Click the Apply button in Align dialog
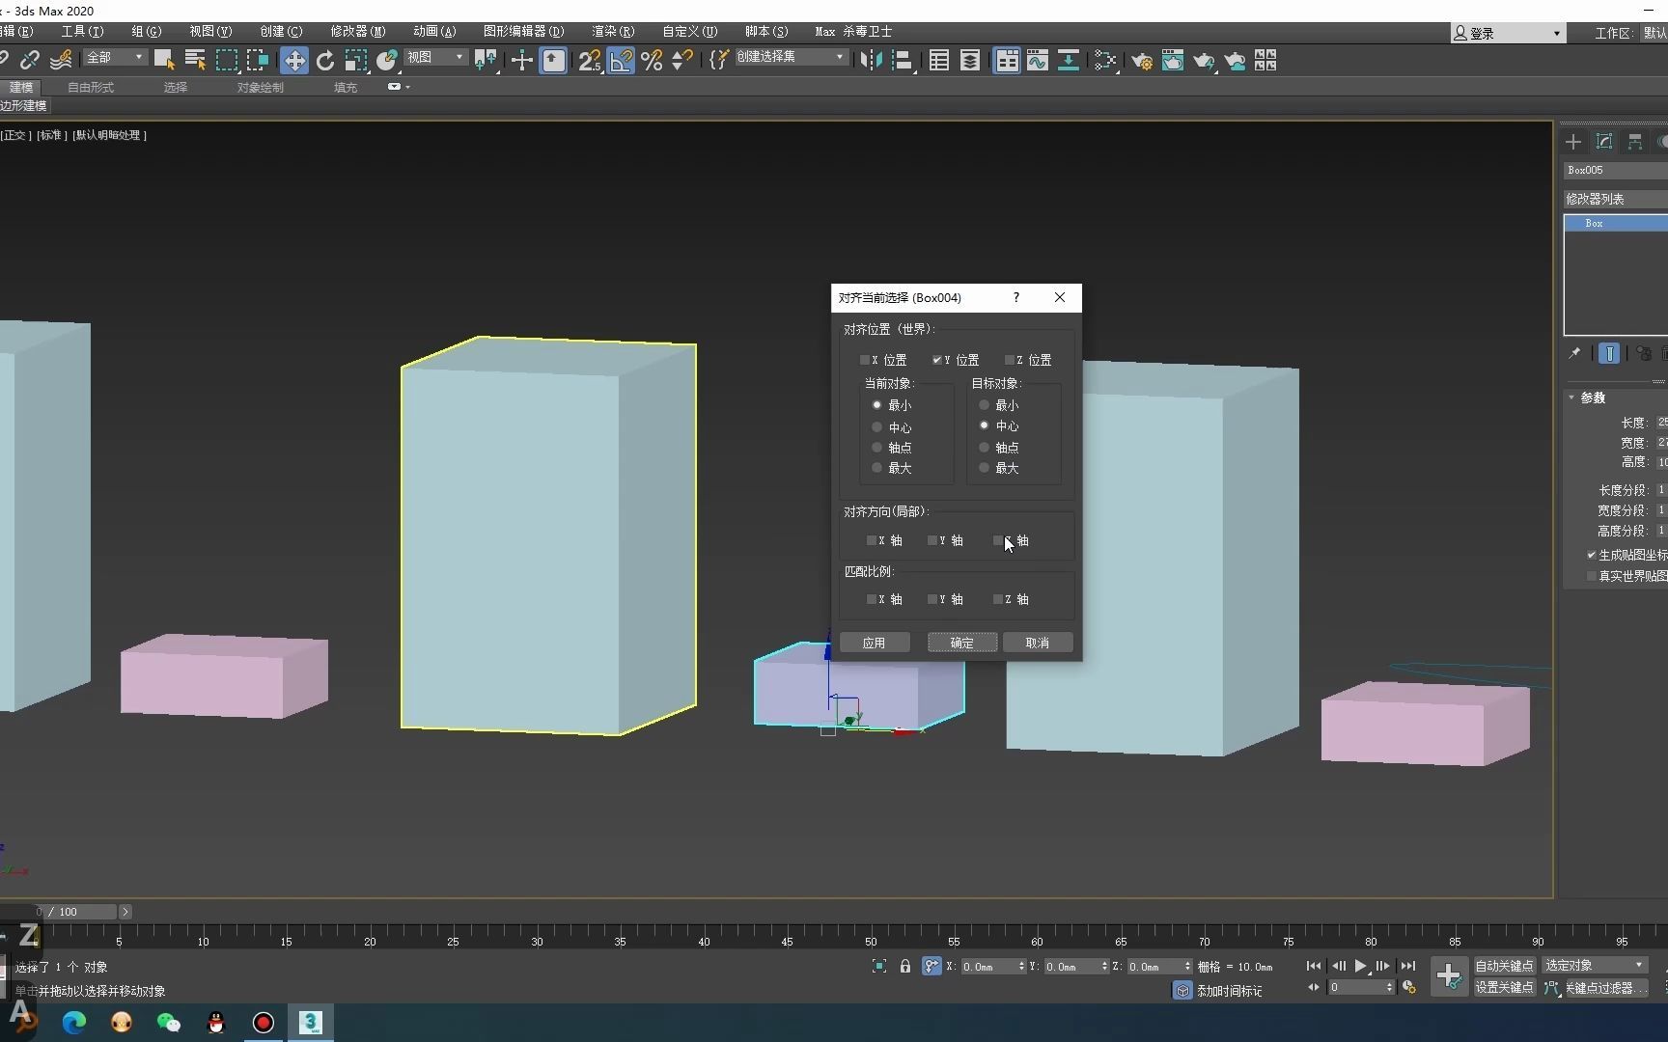Viewport: 1668px width, 1042px height. coord(874,643)
